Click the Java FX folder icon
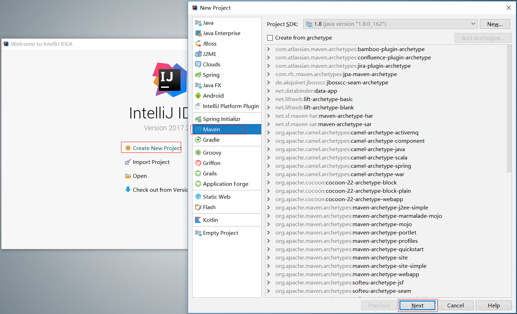The image size is (517, 314). click(x=198, y=85)
